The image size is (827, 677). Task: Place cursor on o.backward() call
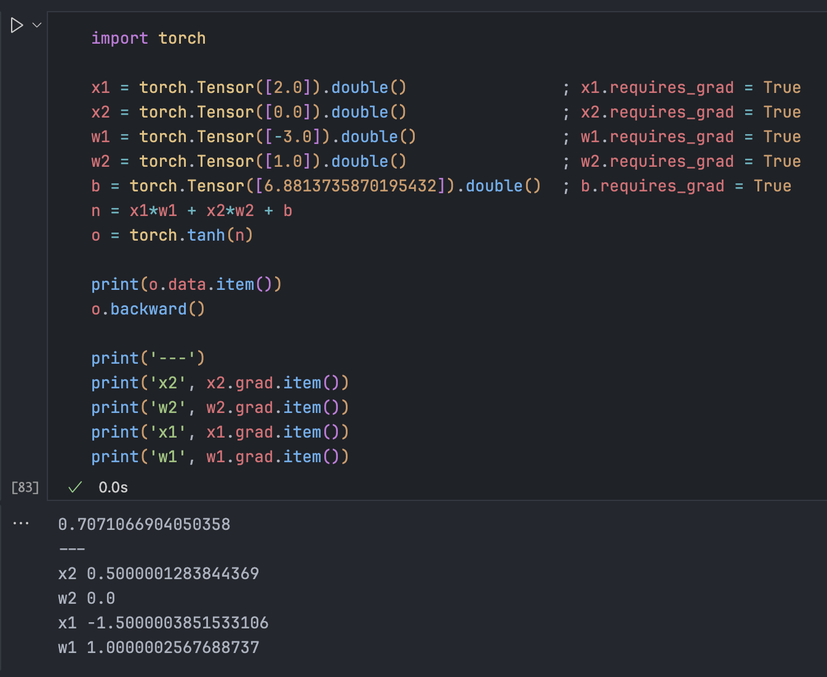click(x=148, y=309)
